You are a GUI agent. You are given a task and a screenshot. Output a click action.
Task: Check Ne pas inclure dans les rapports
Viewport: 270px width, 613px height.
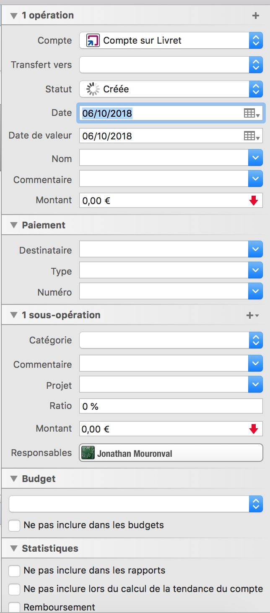pyautogui.click(x=15, y=571)
